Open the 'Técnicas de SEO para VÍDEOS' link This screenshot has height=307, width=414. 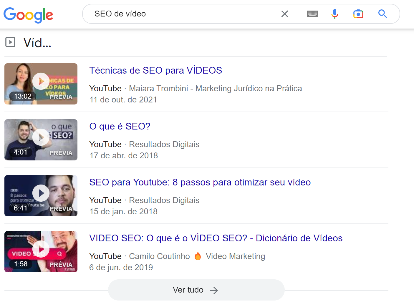(x=155, y=70)
